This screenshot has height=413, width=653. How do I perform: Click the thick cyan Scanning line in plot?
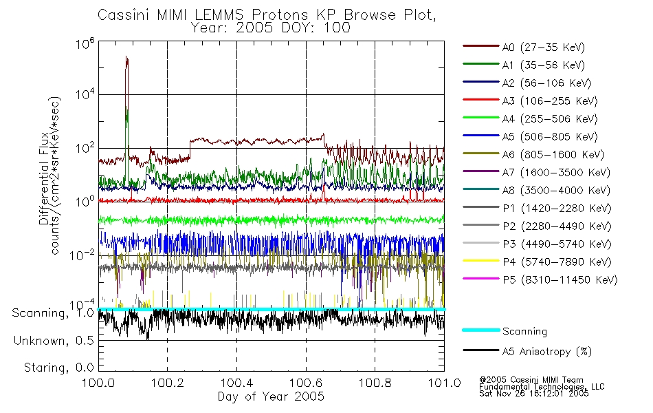click(272, 310)
